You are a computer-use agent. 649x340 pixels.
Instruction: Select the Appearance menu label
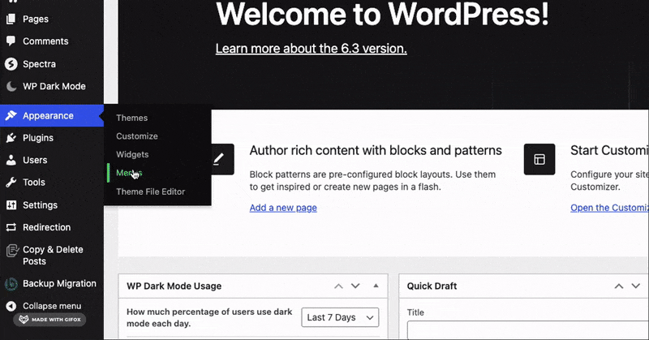(x=48, y=115)
